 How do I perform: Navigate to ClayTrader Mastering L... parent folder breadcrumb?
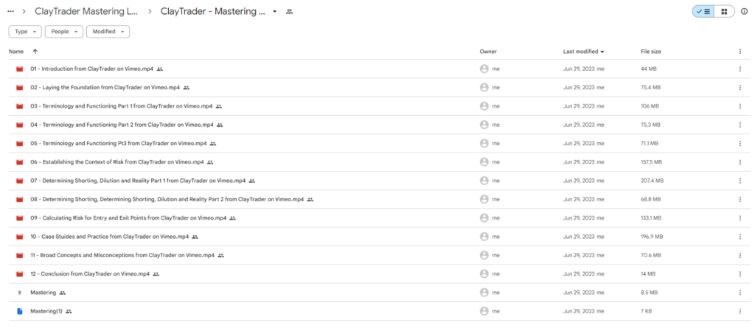click(85, 12)
